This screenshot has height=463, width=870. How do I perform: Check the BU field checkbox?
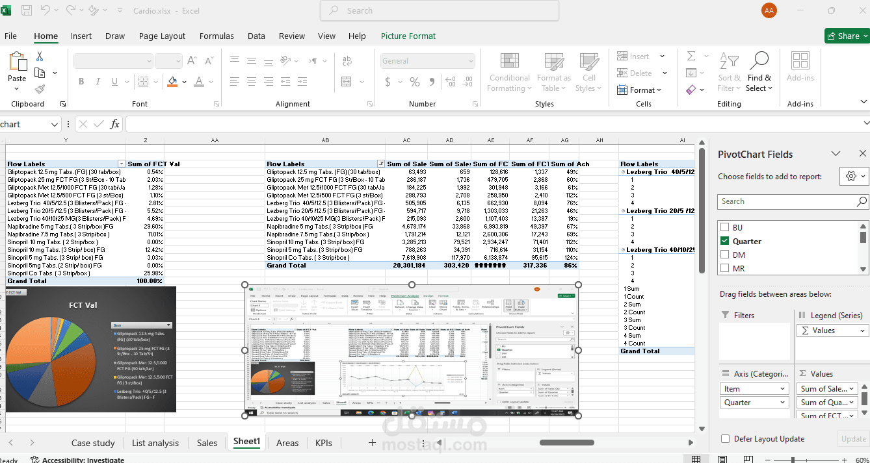[724, 228]
